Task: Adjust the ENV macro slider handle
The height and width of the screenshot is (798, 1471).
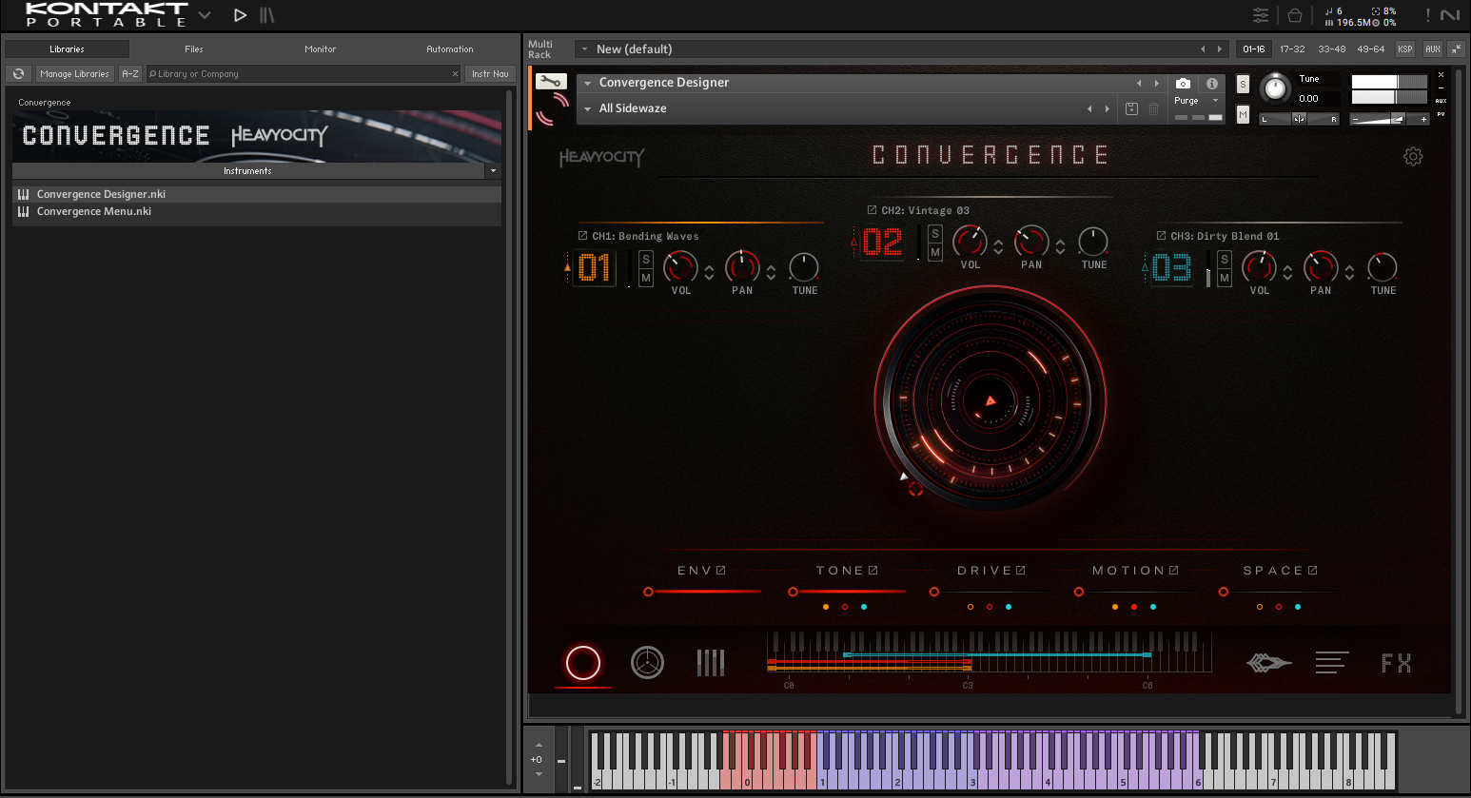Action: pyautogui.click(x=648, y=592)
